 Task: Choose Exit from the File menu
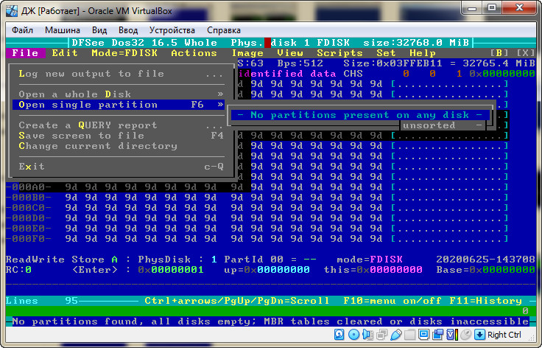pyautogui.click(x=32, y=167)
